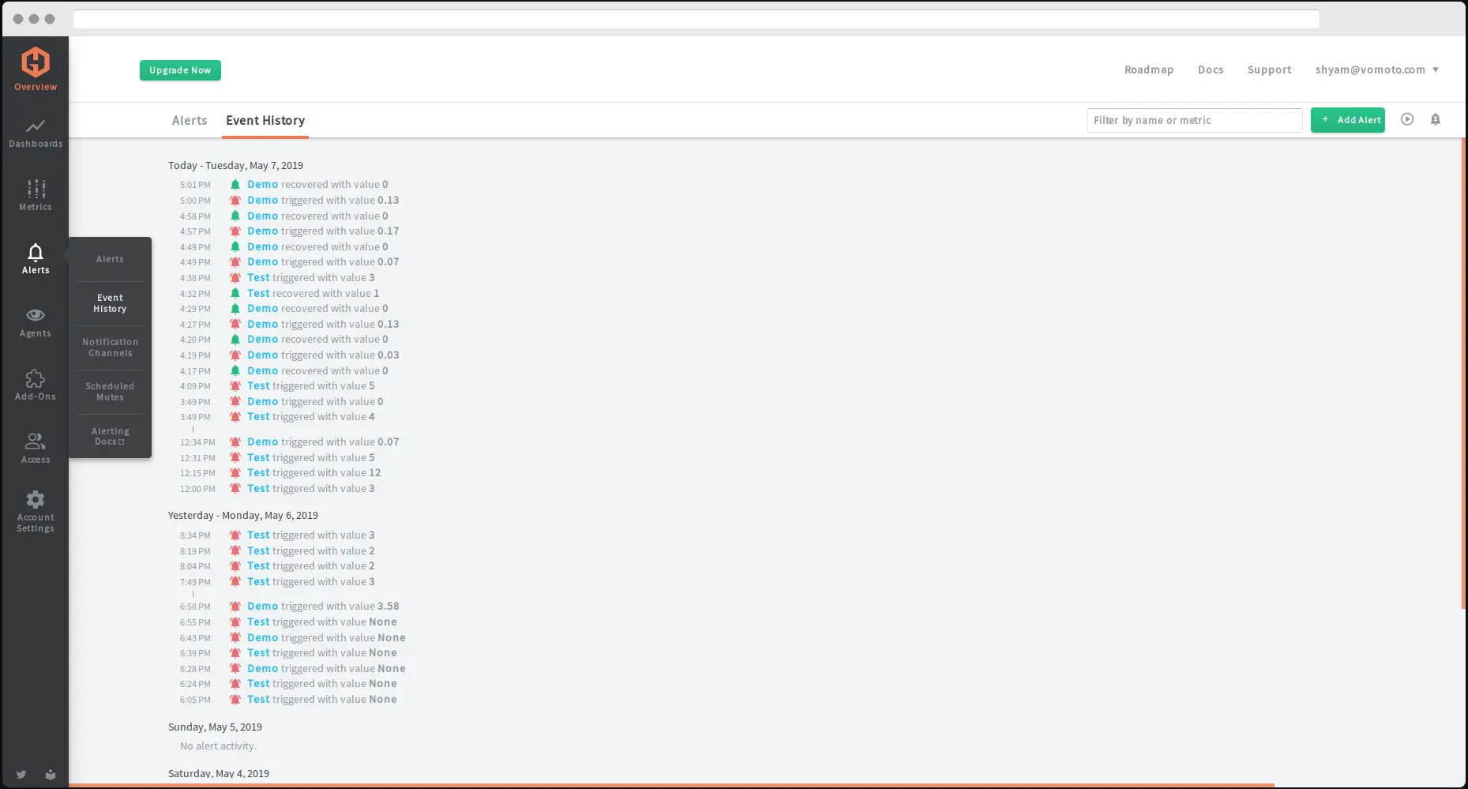
Task: Click the Add Alert button
Action: (1348, 120)
